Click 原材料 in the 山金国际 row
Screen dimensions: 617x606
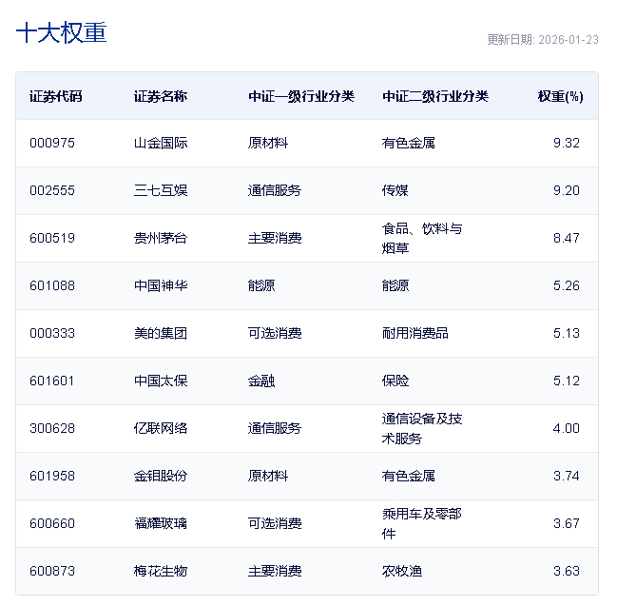[x=268, y=143]
